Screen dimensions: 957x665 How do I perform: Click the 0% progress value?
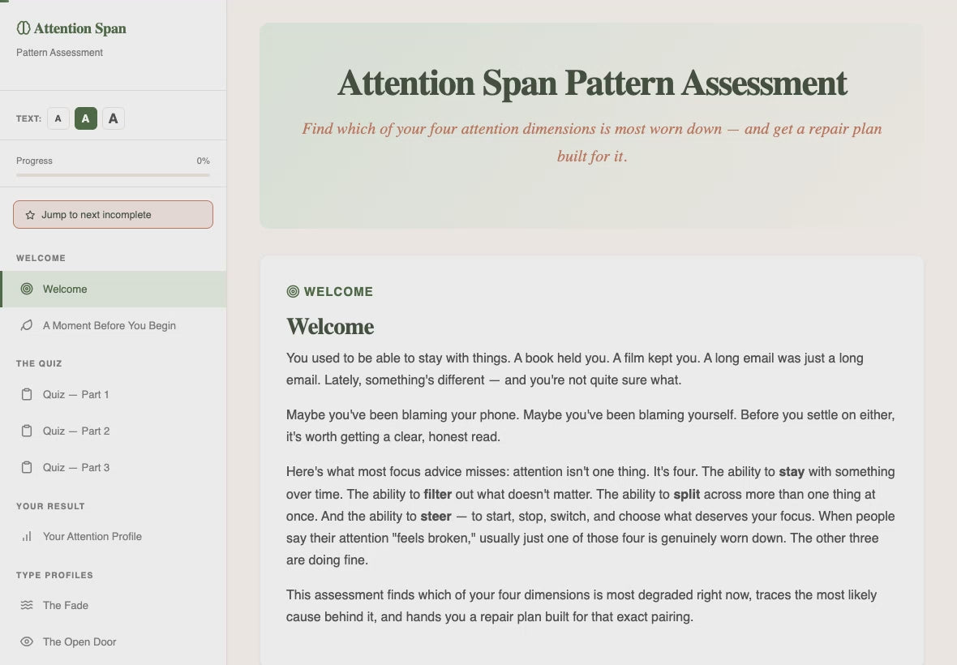click(204, 161)
